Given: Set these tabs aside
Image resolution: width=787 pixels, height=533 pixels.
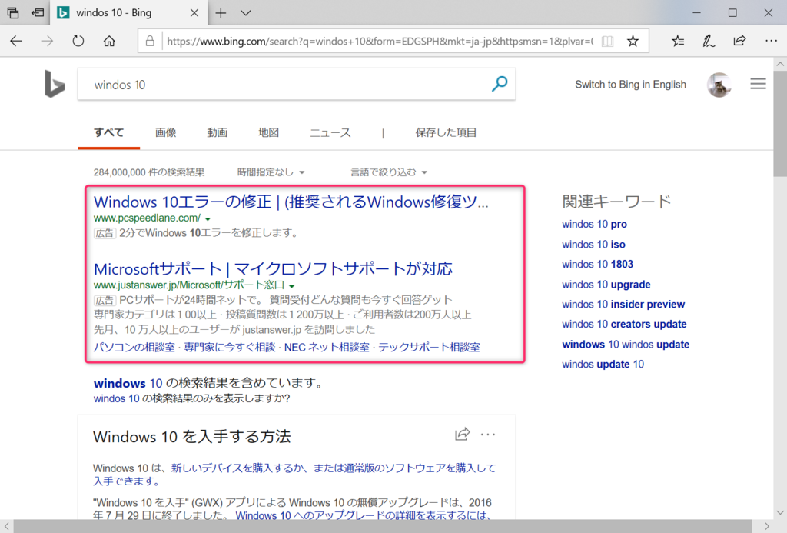Looking at the screenshot, I should tap(38, 12).
